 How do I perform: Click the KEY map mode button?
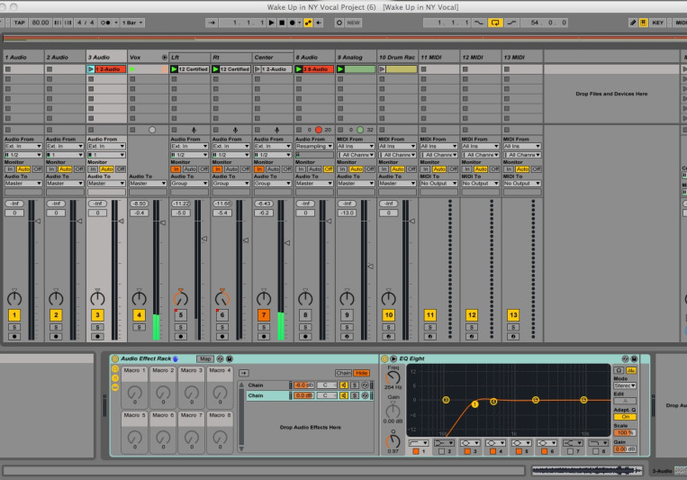[657, 23]
